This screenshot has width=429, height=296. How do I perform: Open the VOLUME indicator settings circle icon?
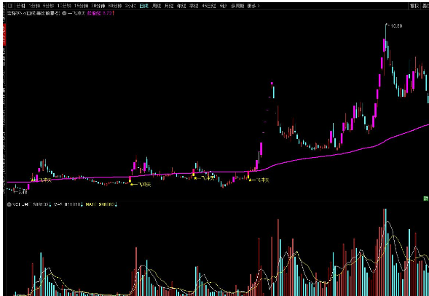(x=9, y=204)
